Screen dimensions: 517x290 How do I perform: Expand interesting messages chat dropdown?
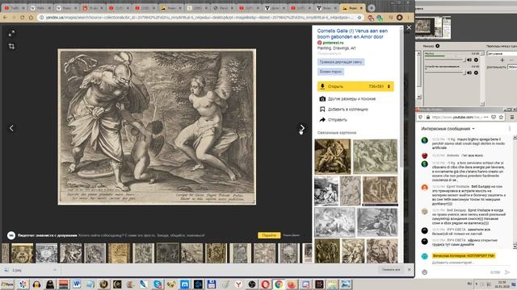click(x=448, y=129)
